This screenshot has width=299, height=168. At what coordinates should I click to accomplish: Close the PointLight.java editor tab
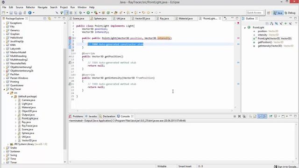coord(220,19)
